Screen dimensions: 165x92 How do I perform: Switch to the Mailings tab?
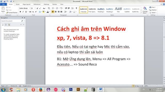46,4
